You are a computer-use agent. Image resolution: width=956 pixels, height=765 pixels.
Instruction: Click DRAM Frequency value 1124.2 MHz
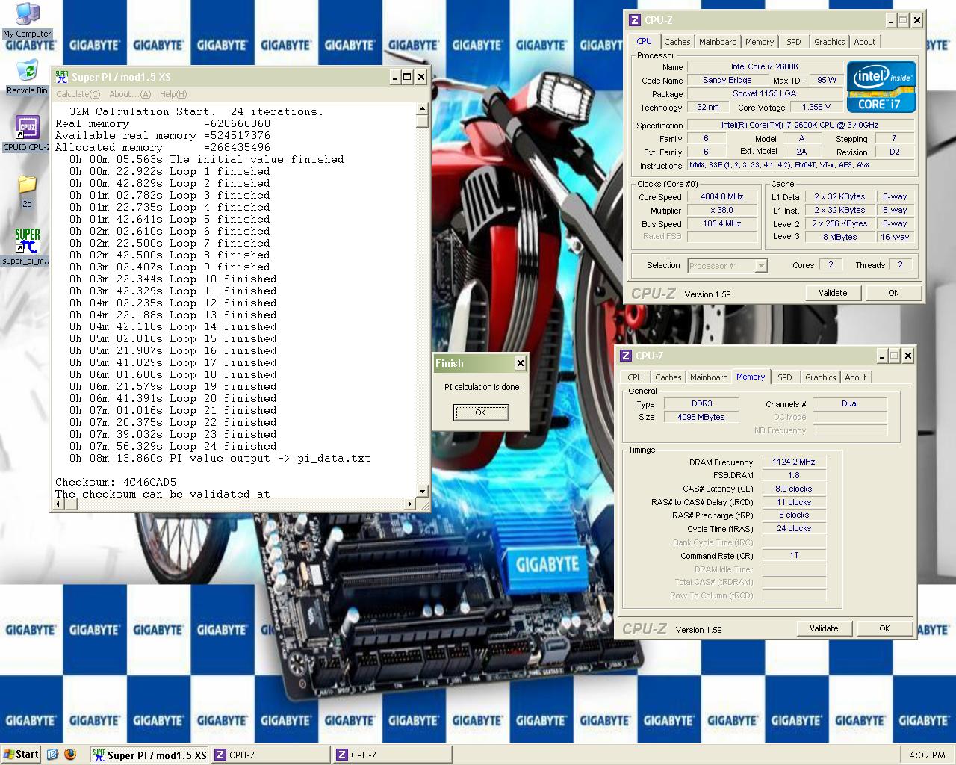click(x=794, y=462)
